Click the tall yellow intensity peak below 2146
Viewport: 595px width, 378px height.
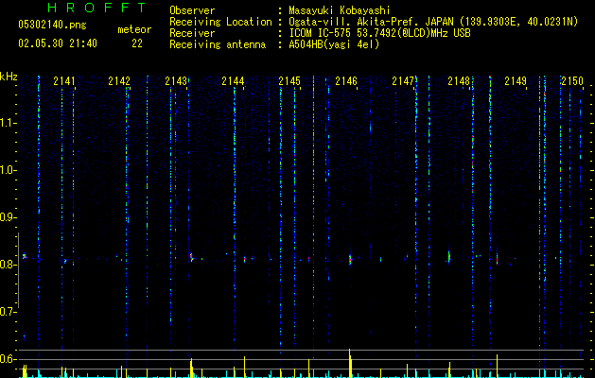(350, 363)
